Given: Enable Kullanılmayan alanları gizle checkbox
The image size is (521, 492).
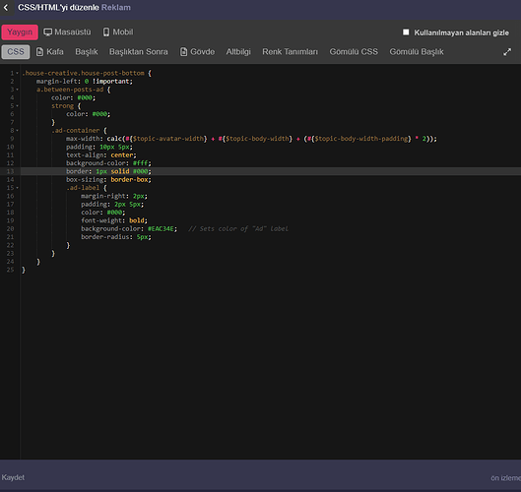Looking at the screenshot, I should click(x=406, y=32).
